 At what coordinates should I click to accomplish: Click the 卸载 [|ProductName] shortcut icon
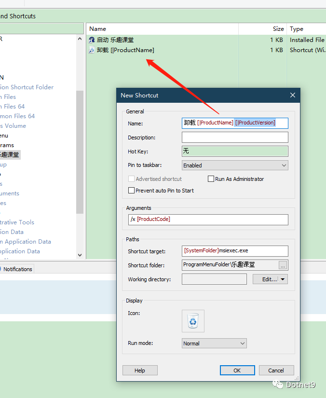[92, 50]
